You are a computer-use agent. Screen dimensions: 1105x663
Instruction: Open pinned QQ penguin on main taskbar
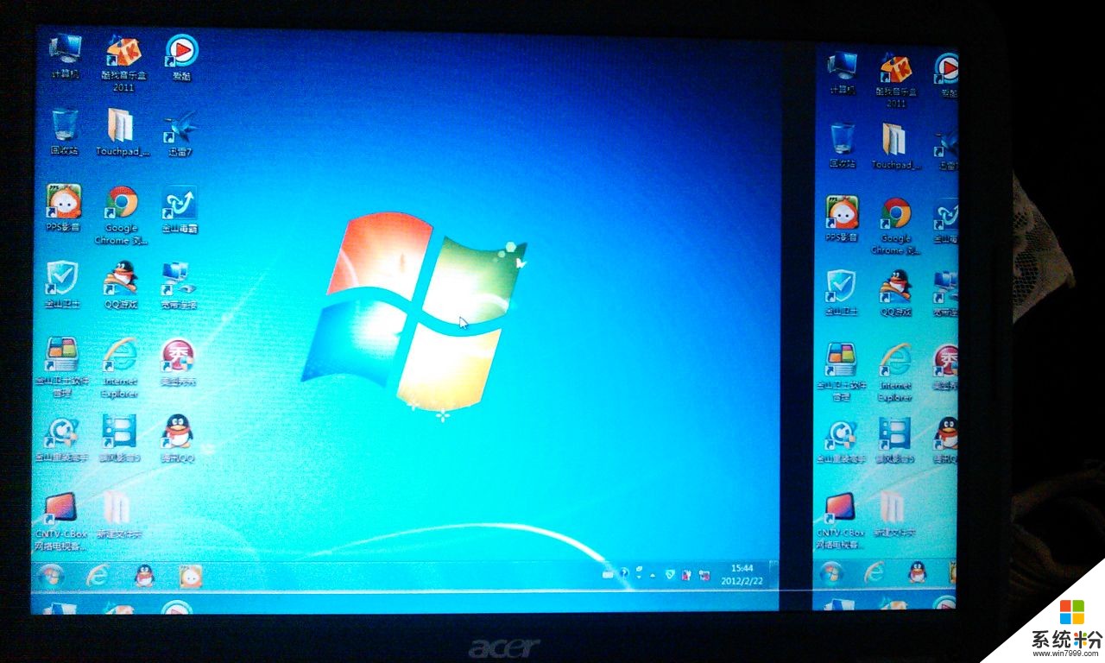pyautogui.click(x=144, y=576)
